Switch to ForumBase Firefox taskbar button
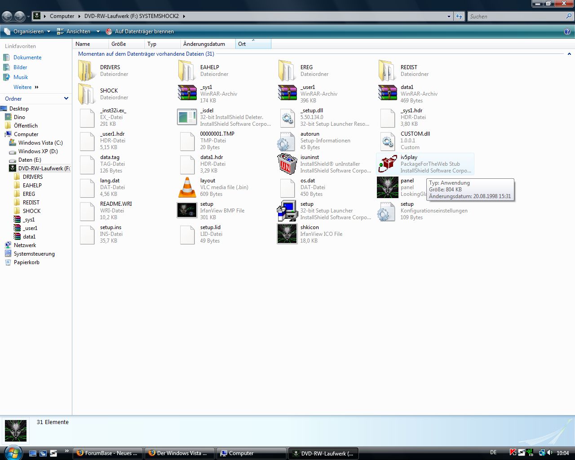575x460 pixels. [x=108, y=453]
